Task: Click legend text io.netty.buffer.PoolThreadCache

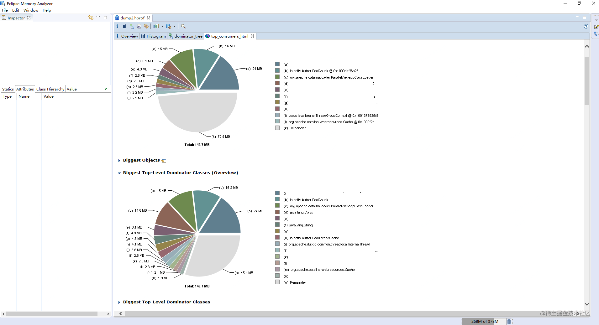Action: coord(314,238)
